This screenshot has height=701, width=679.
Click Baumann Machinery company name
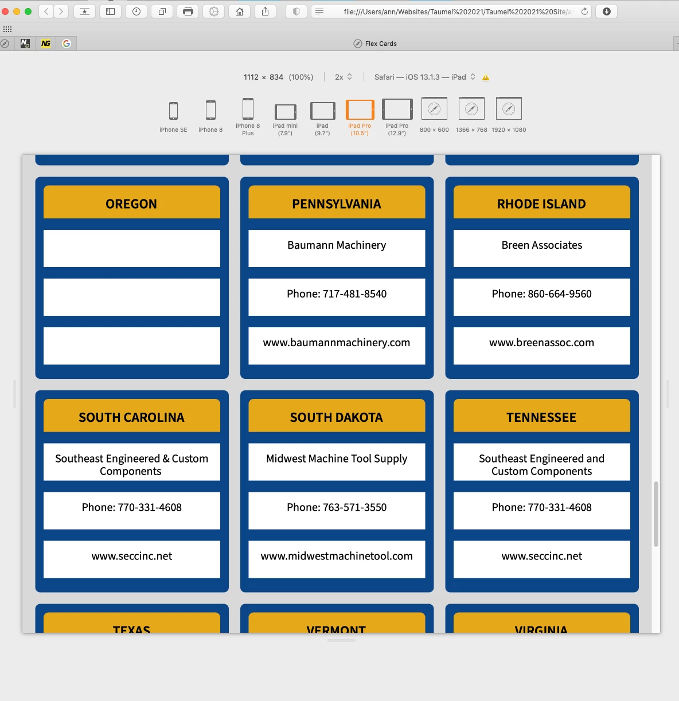pyautogui.click(x=337, y=245)
